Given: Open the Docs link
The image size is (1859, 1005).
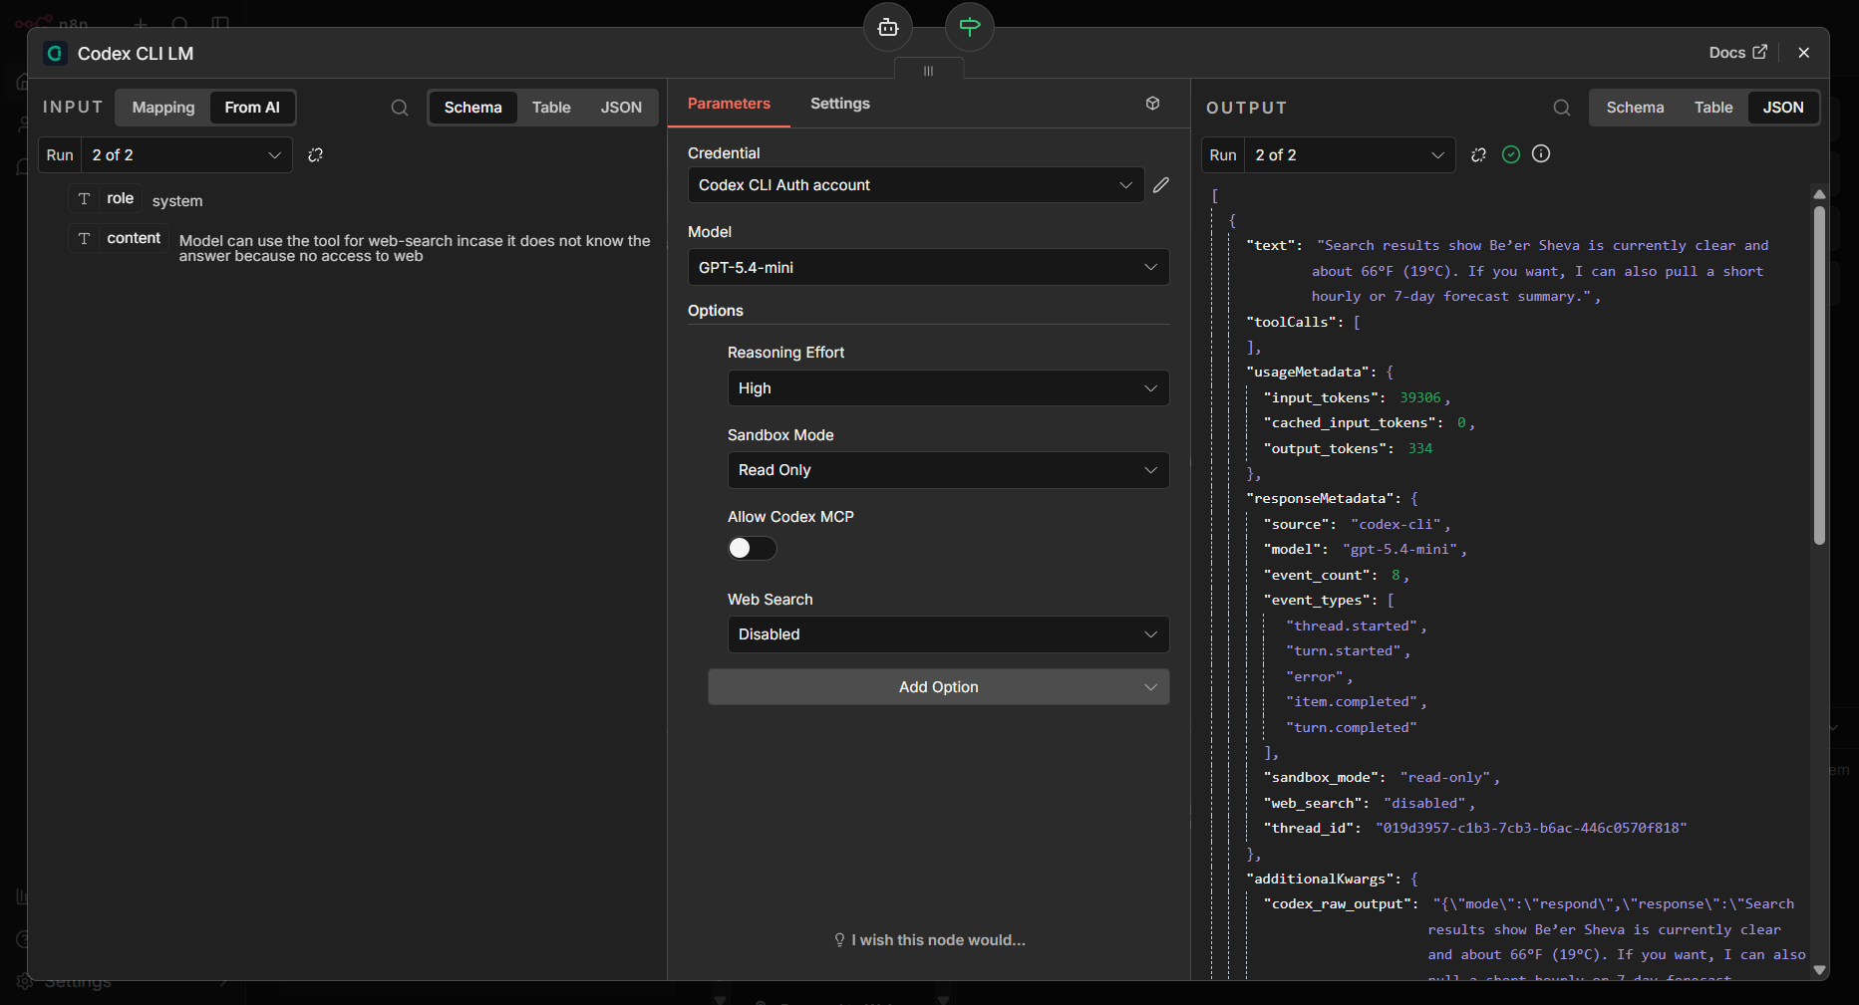Looking at the screenshot, I should pyautogui.click(x=1736, y=52).
